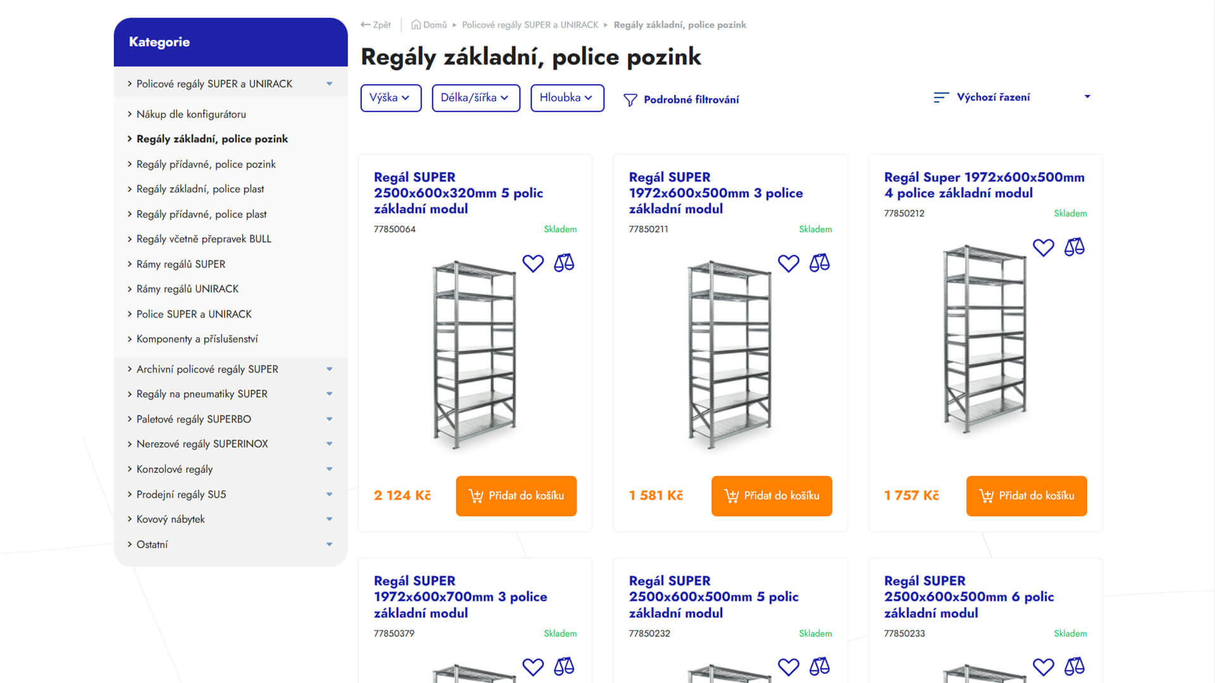Open the Hloubka filter dropdown
This screenshot has height=683, width=1215.
567,98
